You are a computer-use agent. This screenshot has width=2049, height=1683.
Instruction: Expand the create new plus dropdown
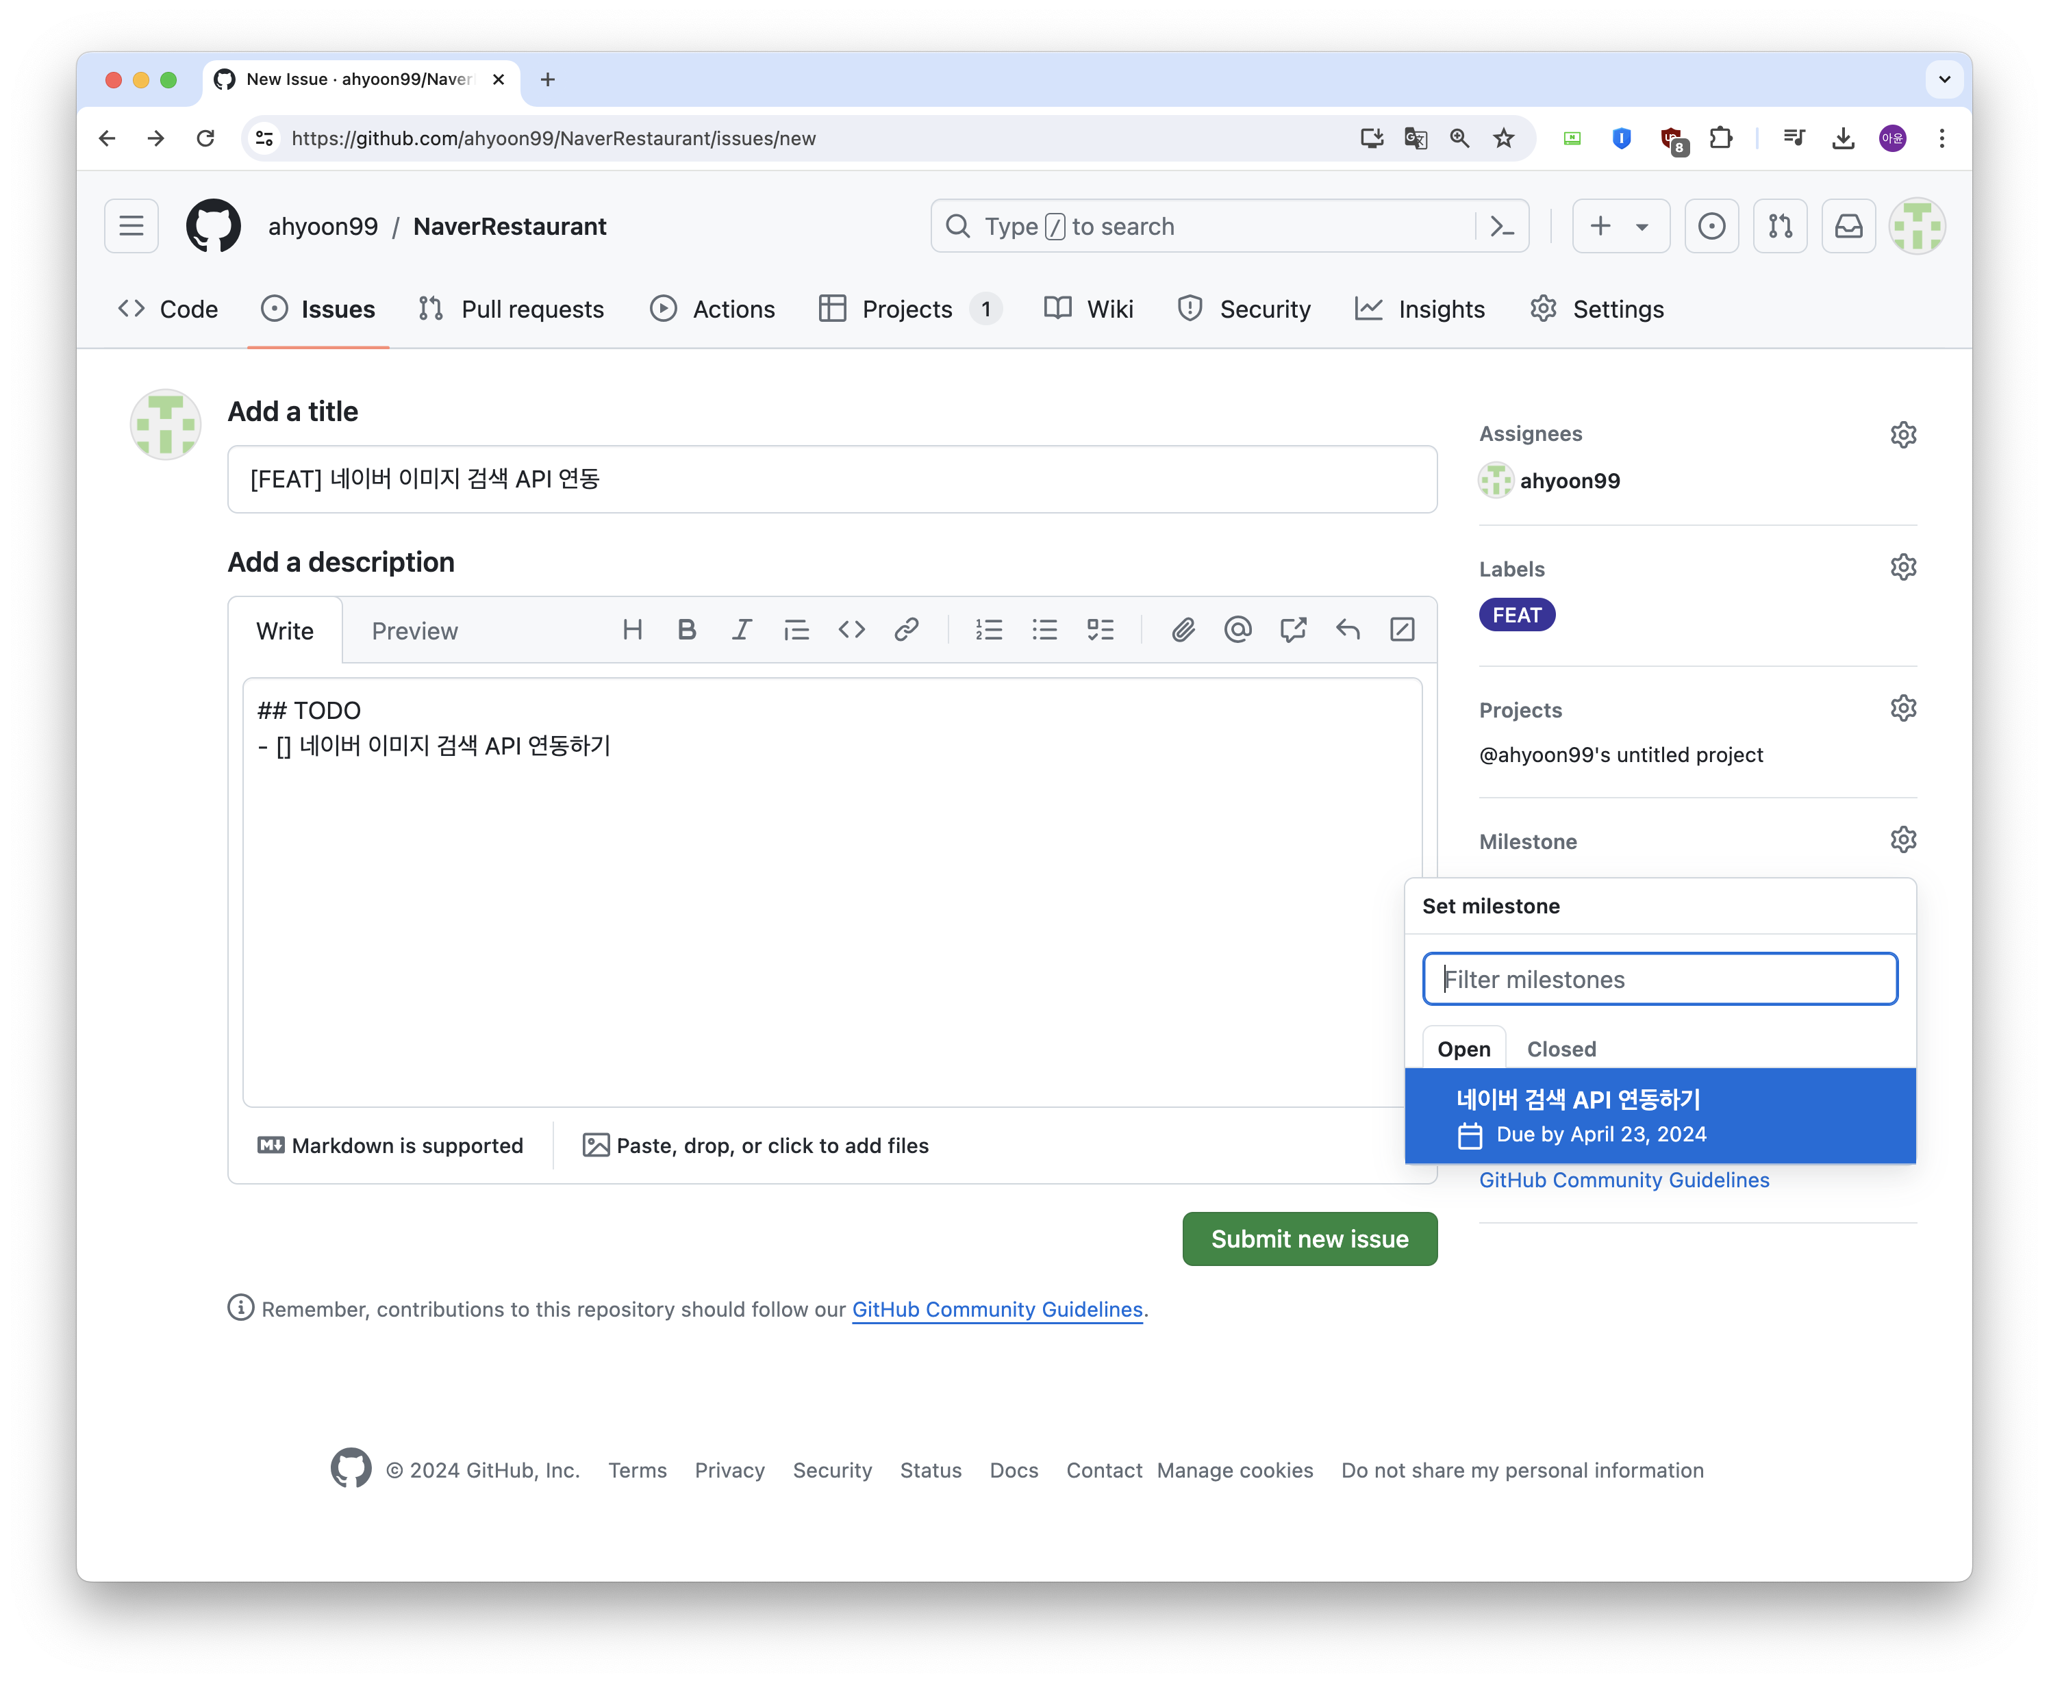[1620, 227]
